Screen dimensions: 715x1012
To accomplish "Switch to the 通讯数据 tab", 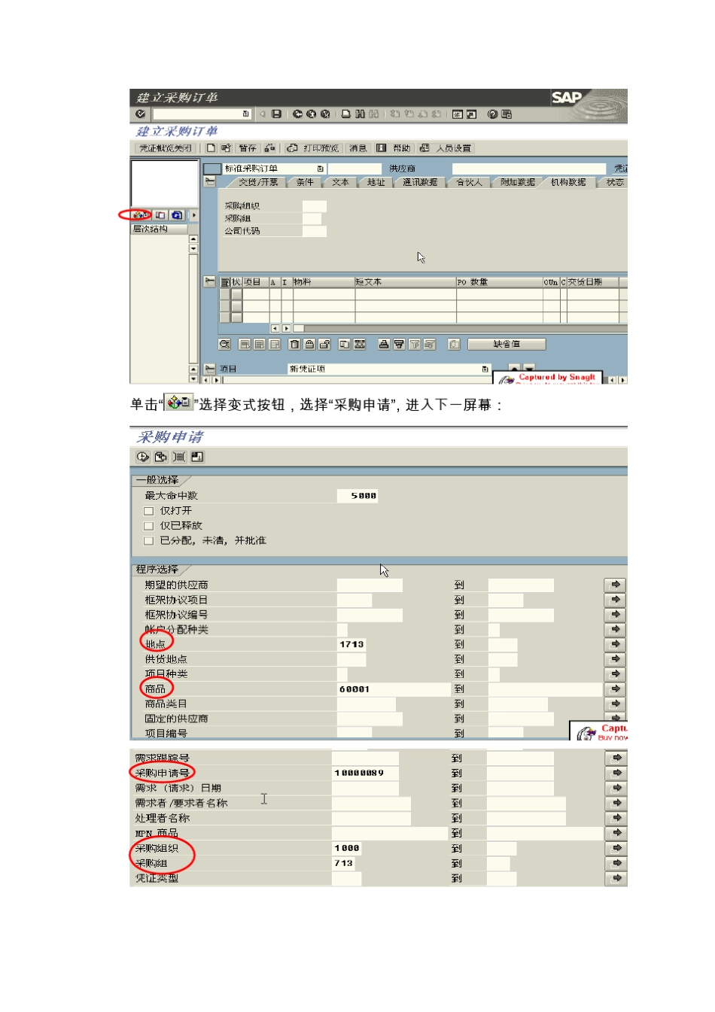I will tap(420, 182).
